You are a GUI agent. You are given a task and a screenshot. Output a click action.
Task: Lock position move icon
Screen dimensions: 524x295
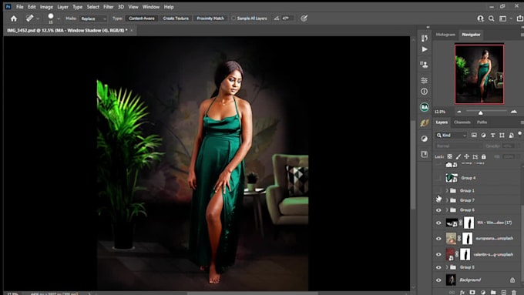[x=466, y=156]
